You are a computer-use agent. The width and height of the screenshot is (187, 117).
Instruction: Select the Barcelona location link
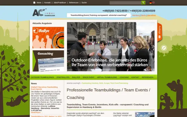(151, 15)
